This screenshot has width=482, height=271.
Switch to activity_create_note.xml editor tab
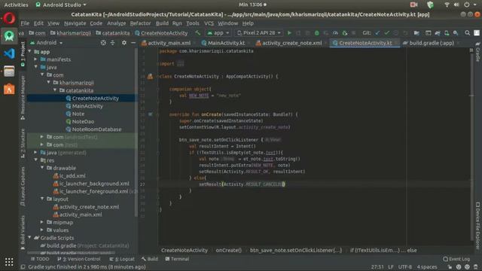289,43
